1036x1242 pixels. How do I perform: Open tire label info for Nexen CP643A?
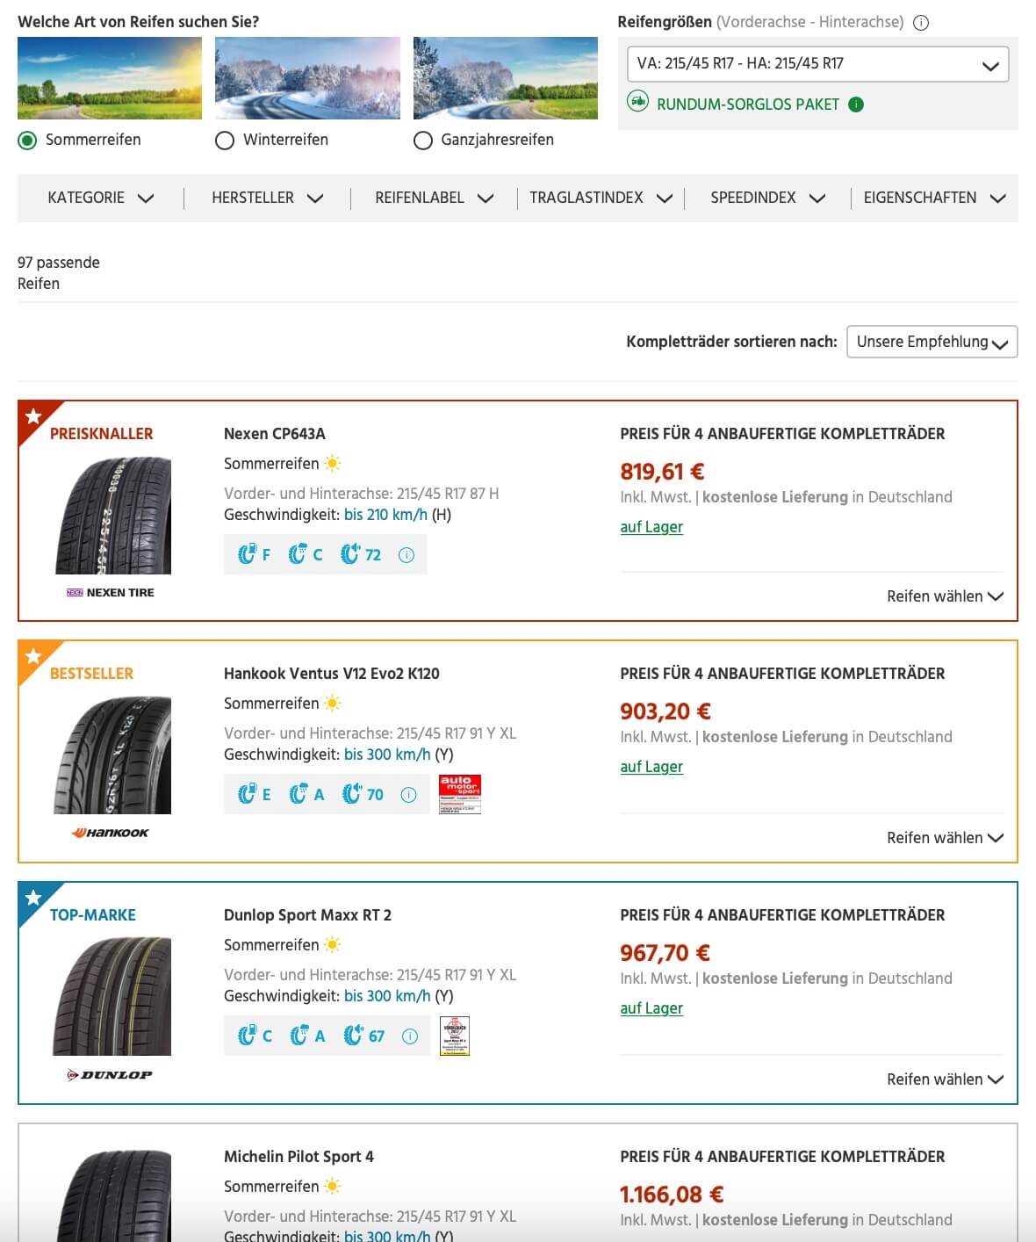(x=406, y=555)
